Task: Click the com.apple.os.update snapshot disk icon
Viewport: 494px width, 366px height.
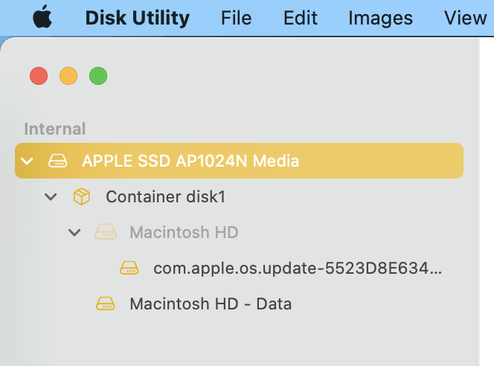Action: tap(129, 268)
